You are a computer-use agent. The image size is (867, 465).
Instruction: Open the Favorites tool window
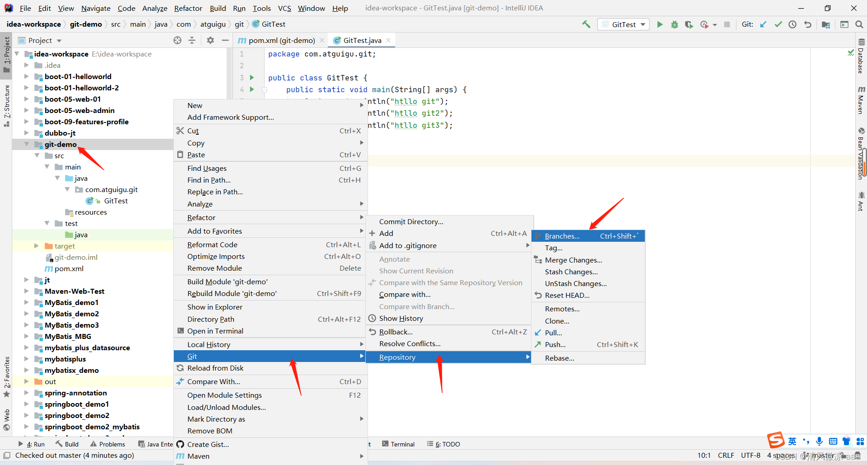point(6,377)
